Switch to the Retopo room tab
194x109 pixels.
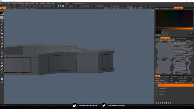[x=15, y=8]
